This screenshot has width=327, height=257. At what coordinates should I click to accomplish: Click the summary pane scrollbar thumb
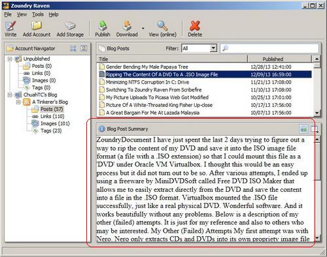click(317, 161)
